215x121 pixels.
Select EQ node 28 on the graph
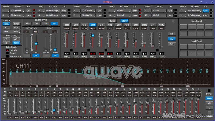point(187,72)
